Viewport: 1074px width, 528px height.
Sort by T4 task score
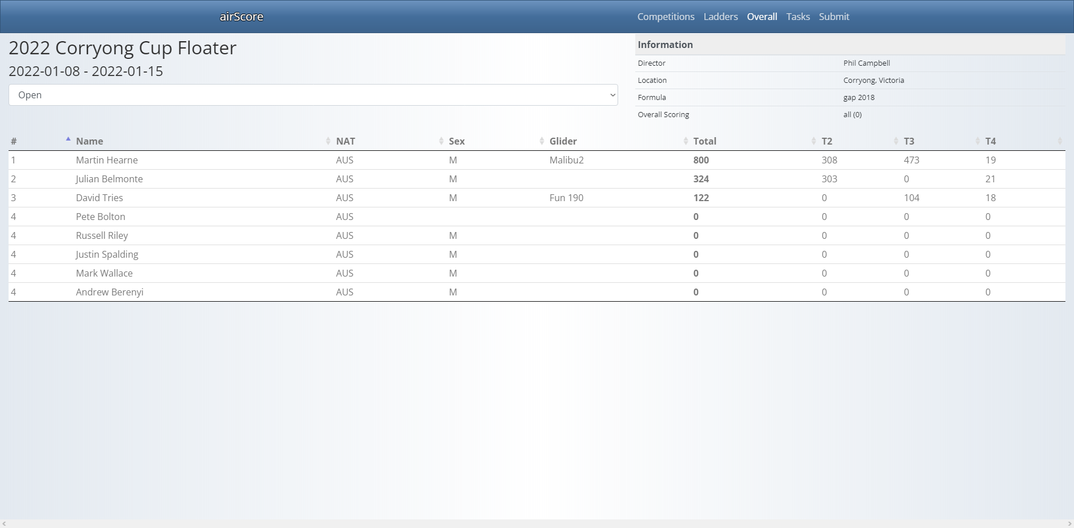click(x=991, y=141)
